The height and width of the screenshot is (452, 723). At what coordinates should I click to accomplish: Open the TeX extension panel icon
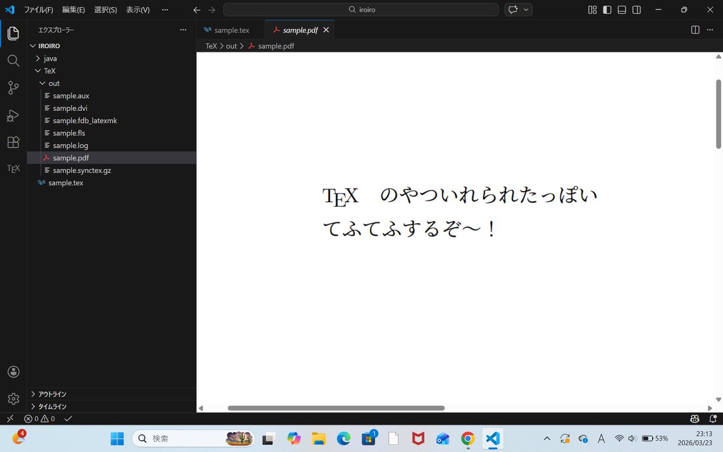13,168
